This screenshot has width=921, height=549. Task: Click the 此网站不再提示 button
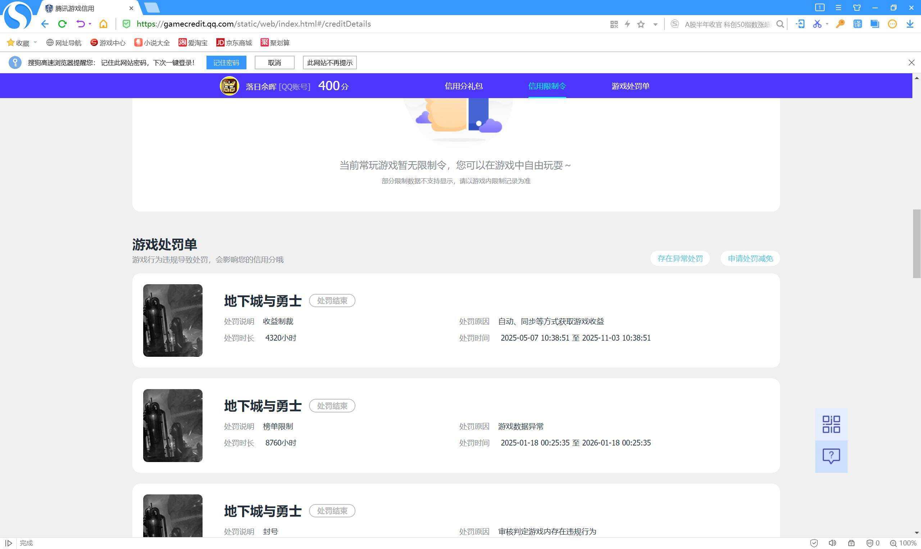click(330, 63)
